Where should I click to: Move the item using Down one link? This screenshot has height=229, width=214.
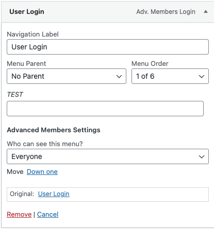pos(42,172)
